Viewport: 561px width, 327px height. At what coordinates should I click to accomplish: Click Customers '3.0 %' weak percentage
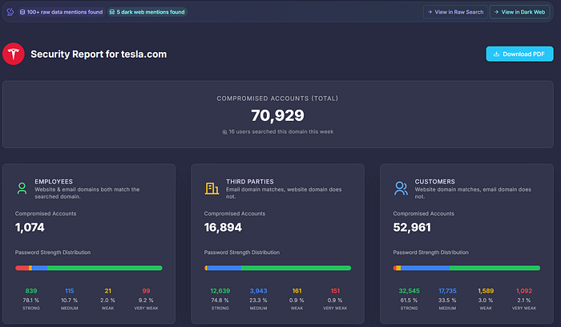click(486, 301)
